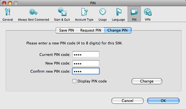Focus the Confirm new PIN code field
The height and width of the screenshot is (109, 186).
[x=86, y=71]
